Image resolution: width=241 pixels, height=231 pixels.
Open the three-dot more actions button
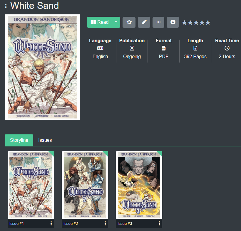158,22
